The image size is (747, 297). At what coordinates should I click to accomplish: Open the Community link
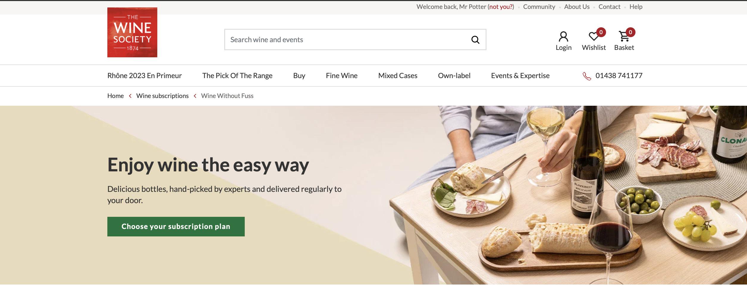pyautogui.click(x=539, y=7)
